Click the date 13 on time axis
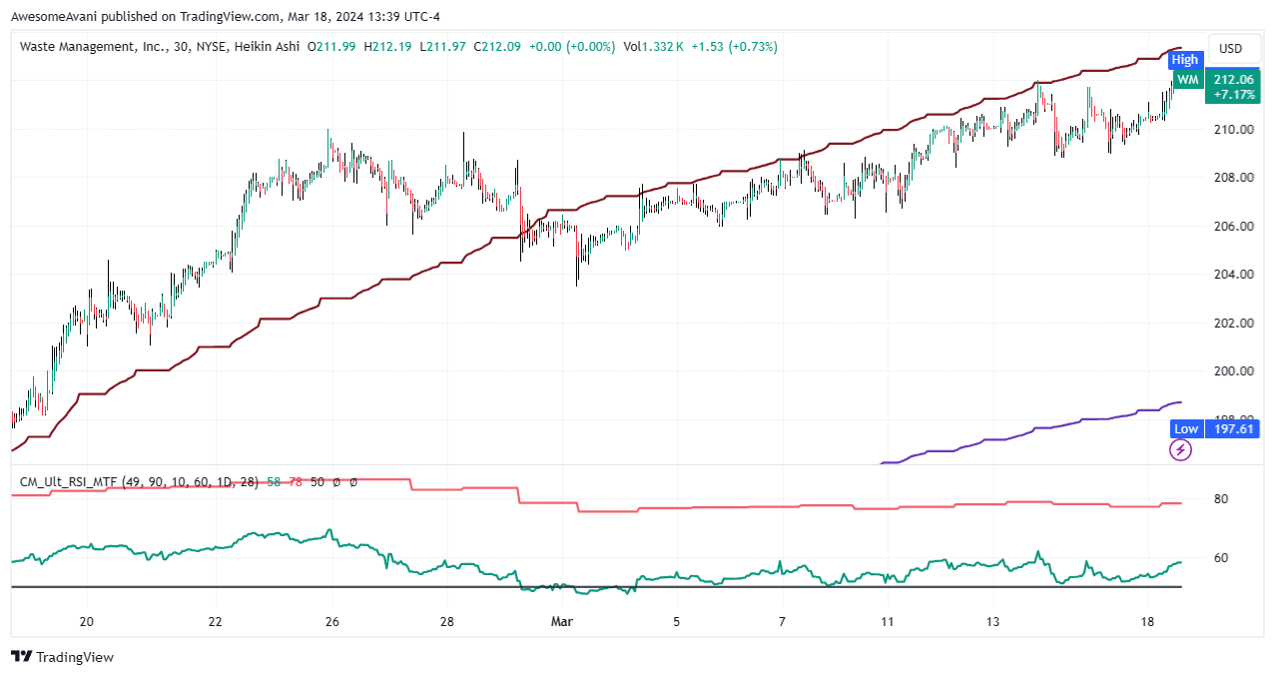Screen dimensions: 1275x676 pos(992,622)
